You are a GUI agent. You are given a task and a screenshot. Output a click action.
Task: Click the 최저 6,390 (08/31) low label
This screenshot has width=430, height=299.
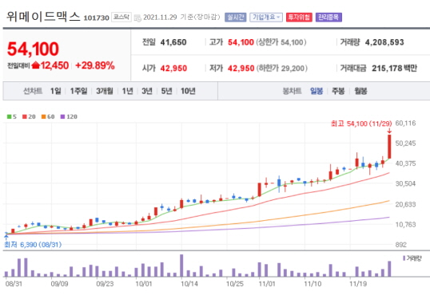click(x=33, y=245)
